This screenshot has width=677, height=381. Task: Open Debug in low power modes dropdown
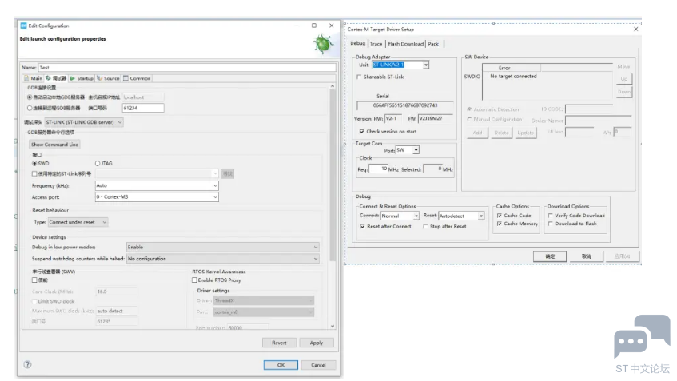click(x=223, y=248)
